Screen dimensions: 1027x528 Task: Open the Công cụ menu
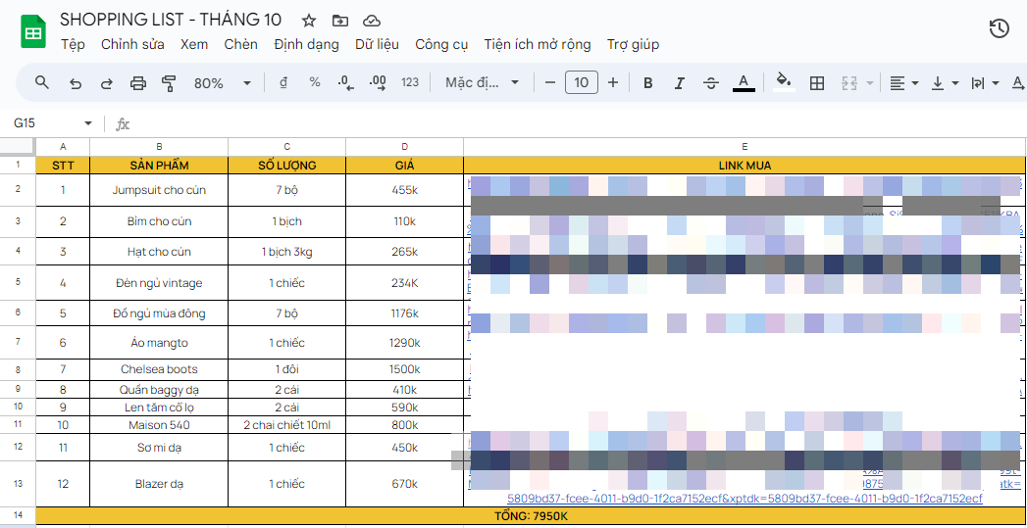coord(441,44)
